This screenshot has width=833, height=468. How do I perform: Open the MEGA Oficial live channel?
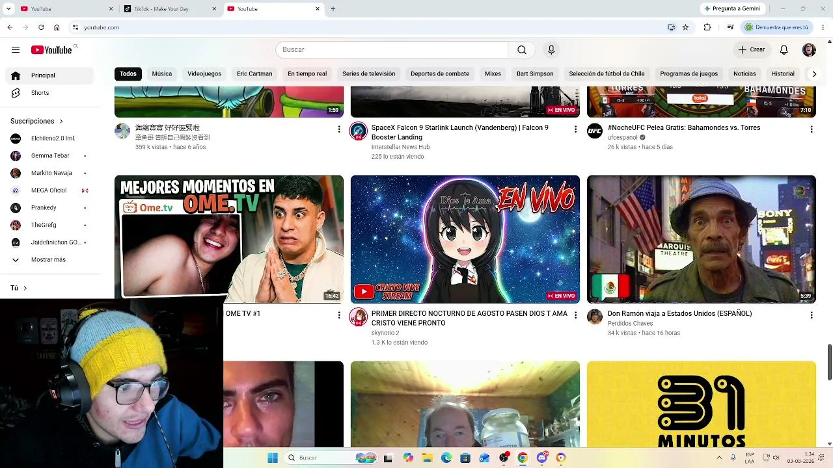[49, 190]
